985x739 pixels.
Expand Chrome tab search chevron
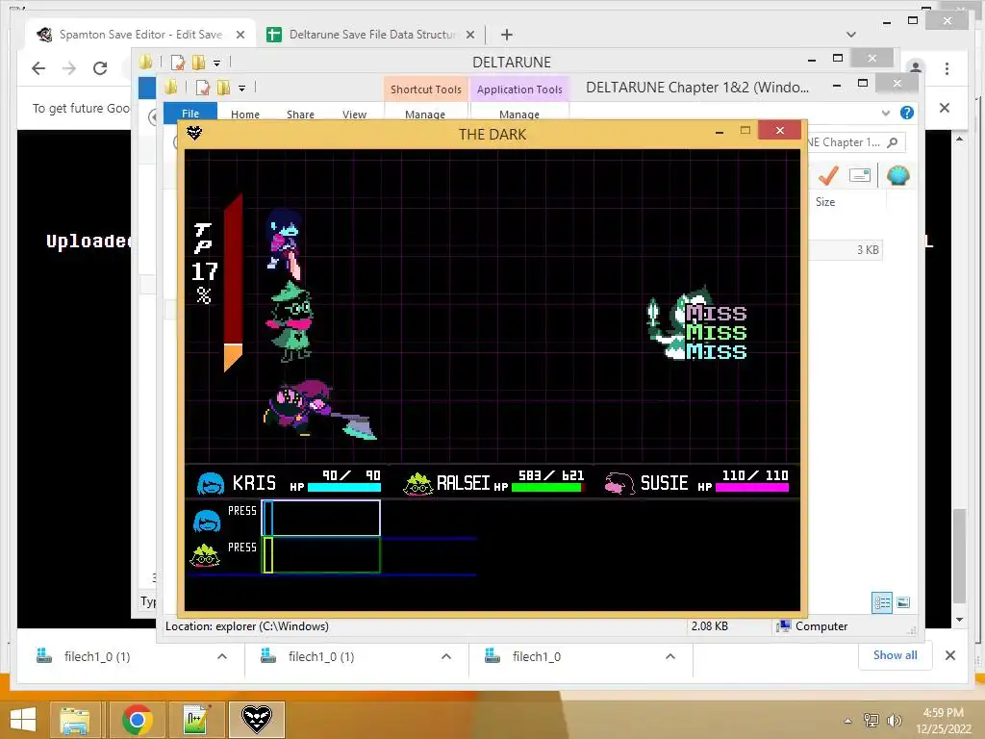[x=851, y=35]
